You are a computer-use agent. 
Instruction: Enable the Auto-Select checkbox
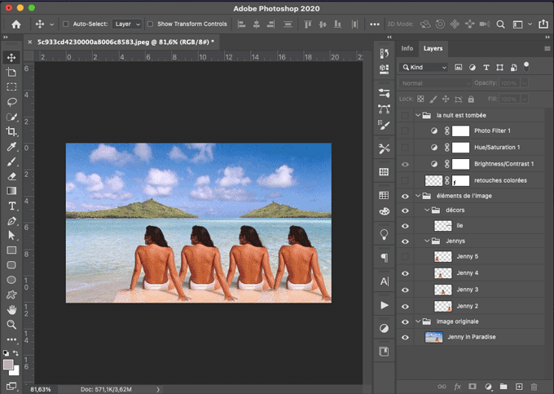pos(66,24)
